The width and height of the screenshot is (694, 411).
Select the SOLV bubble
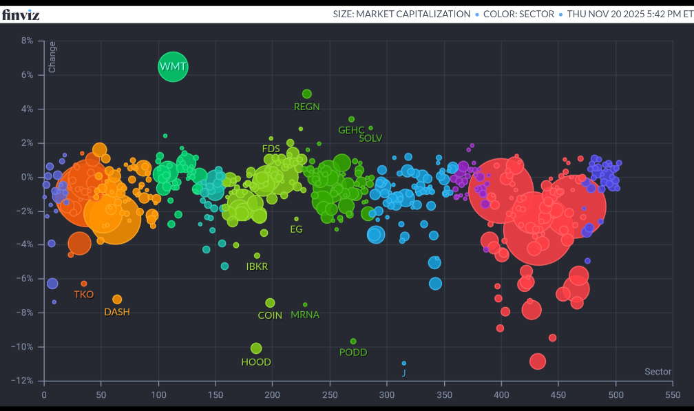370,128
